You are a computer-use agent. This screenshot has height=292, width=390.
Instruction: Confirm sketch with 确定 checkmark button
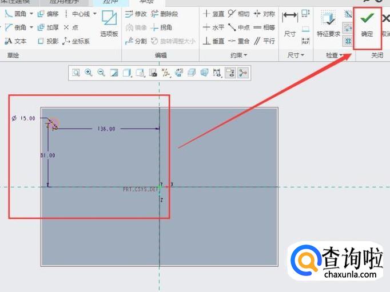(367, 25)
